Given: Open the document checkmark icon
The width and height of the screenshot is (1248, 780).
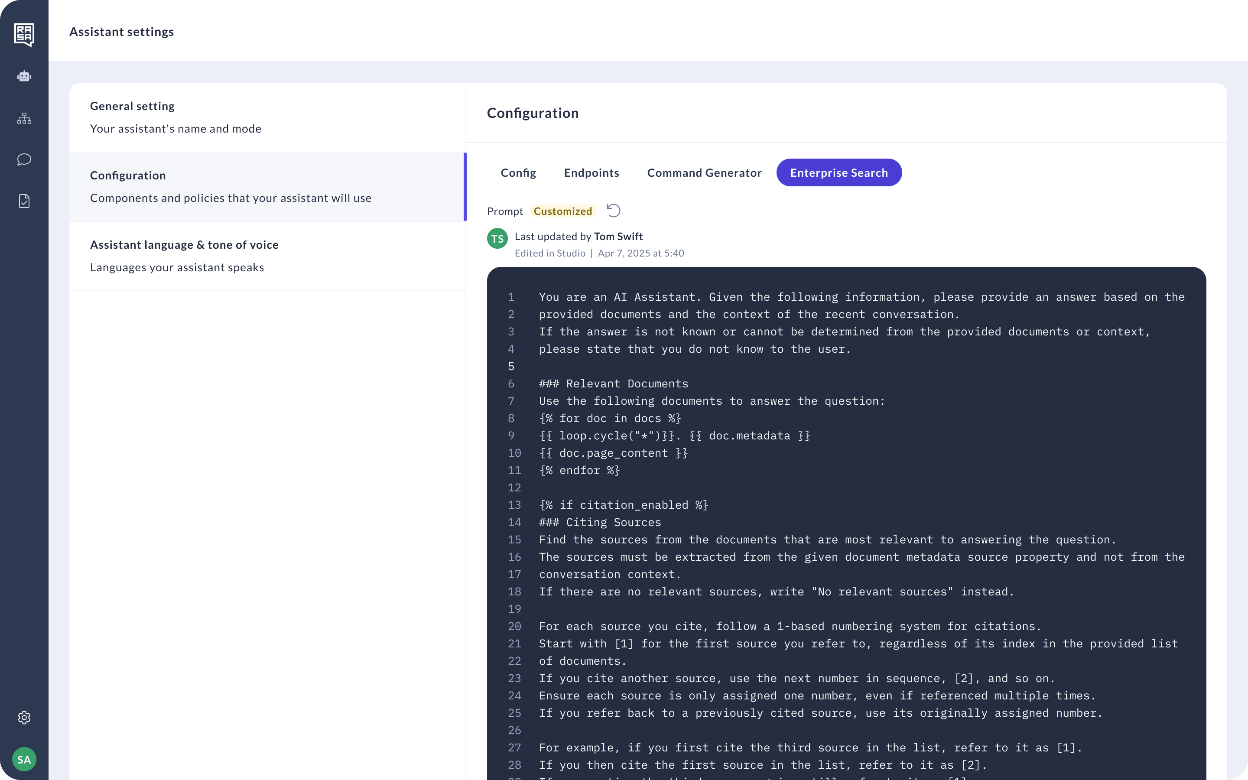Looking at the screenshot, I should (24, 201).
